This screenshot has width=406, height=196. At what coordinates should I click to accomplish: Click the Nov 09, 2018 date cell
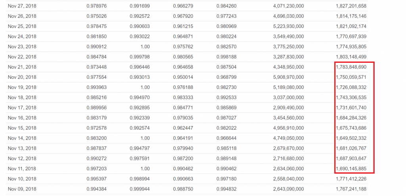point(22,189)
